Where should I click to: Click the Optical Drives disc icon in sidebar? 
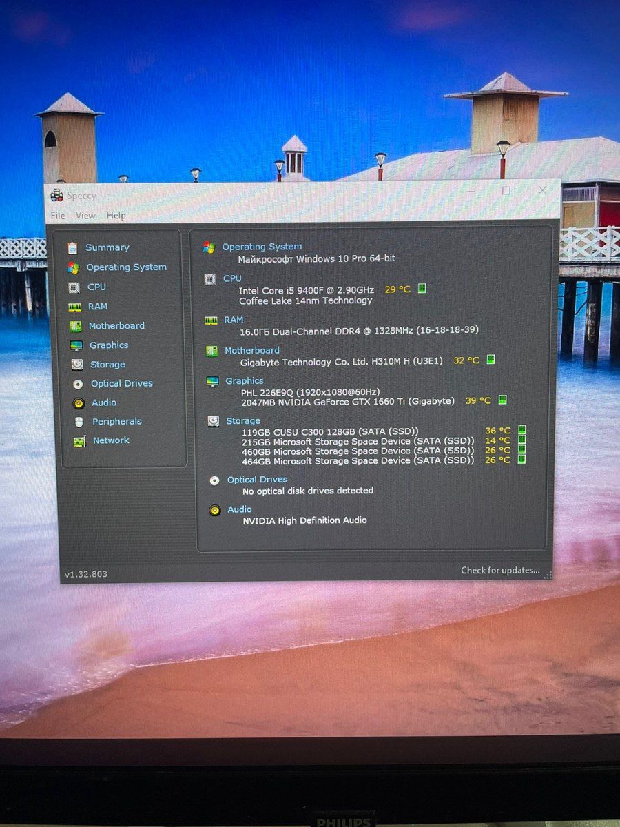point(78,384)
